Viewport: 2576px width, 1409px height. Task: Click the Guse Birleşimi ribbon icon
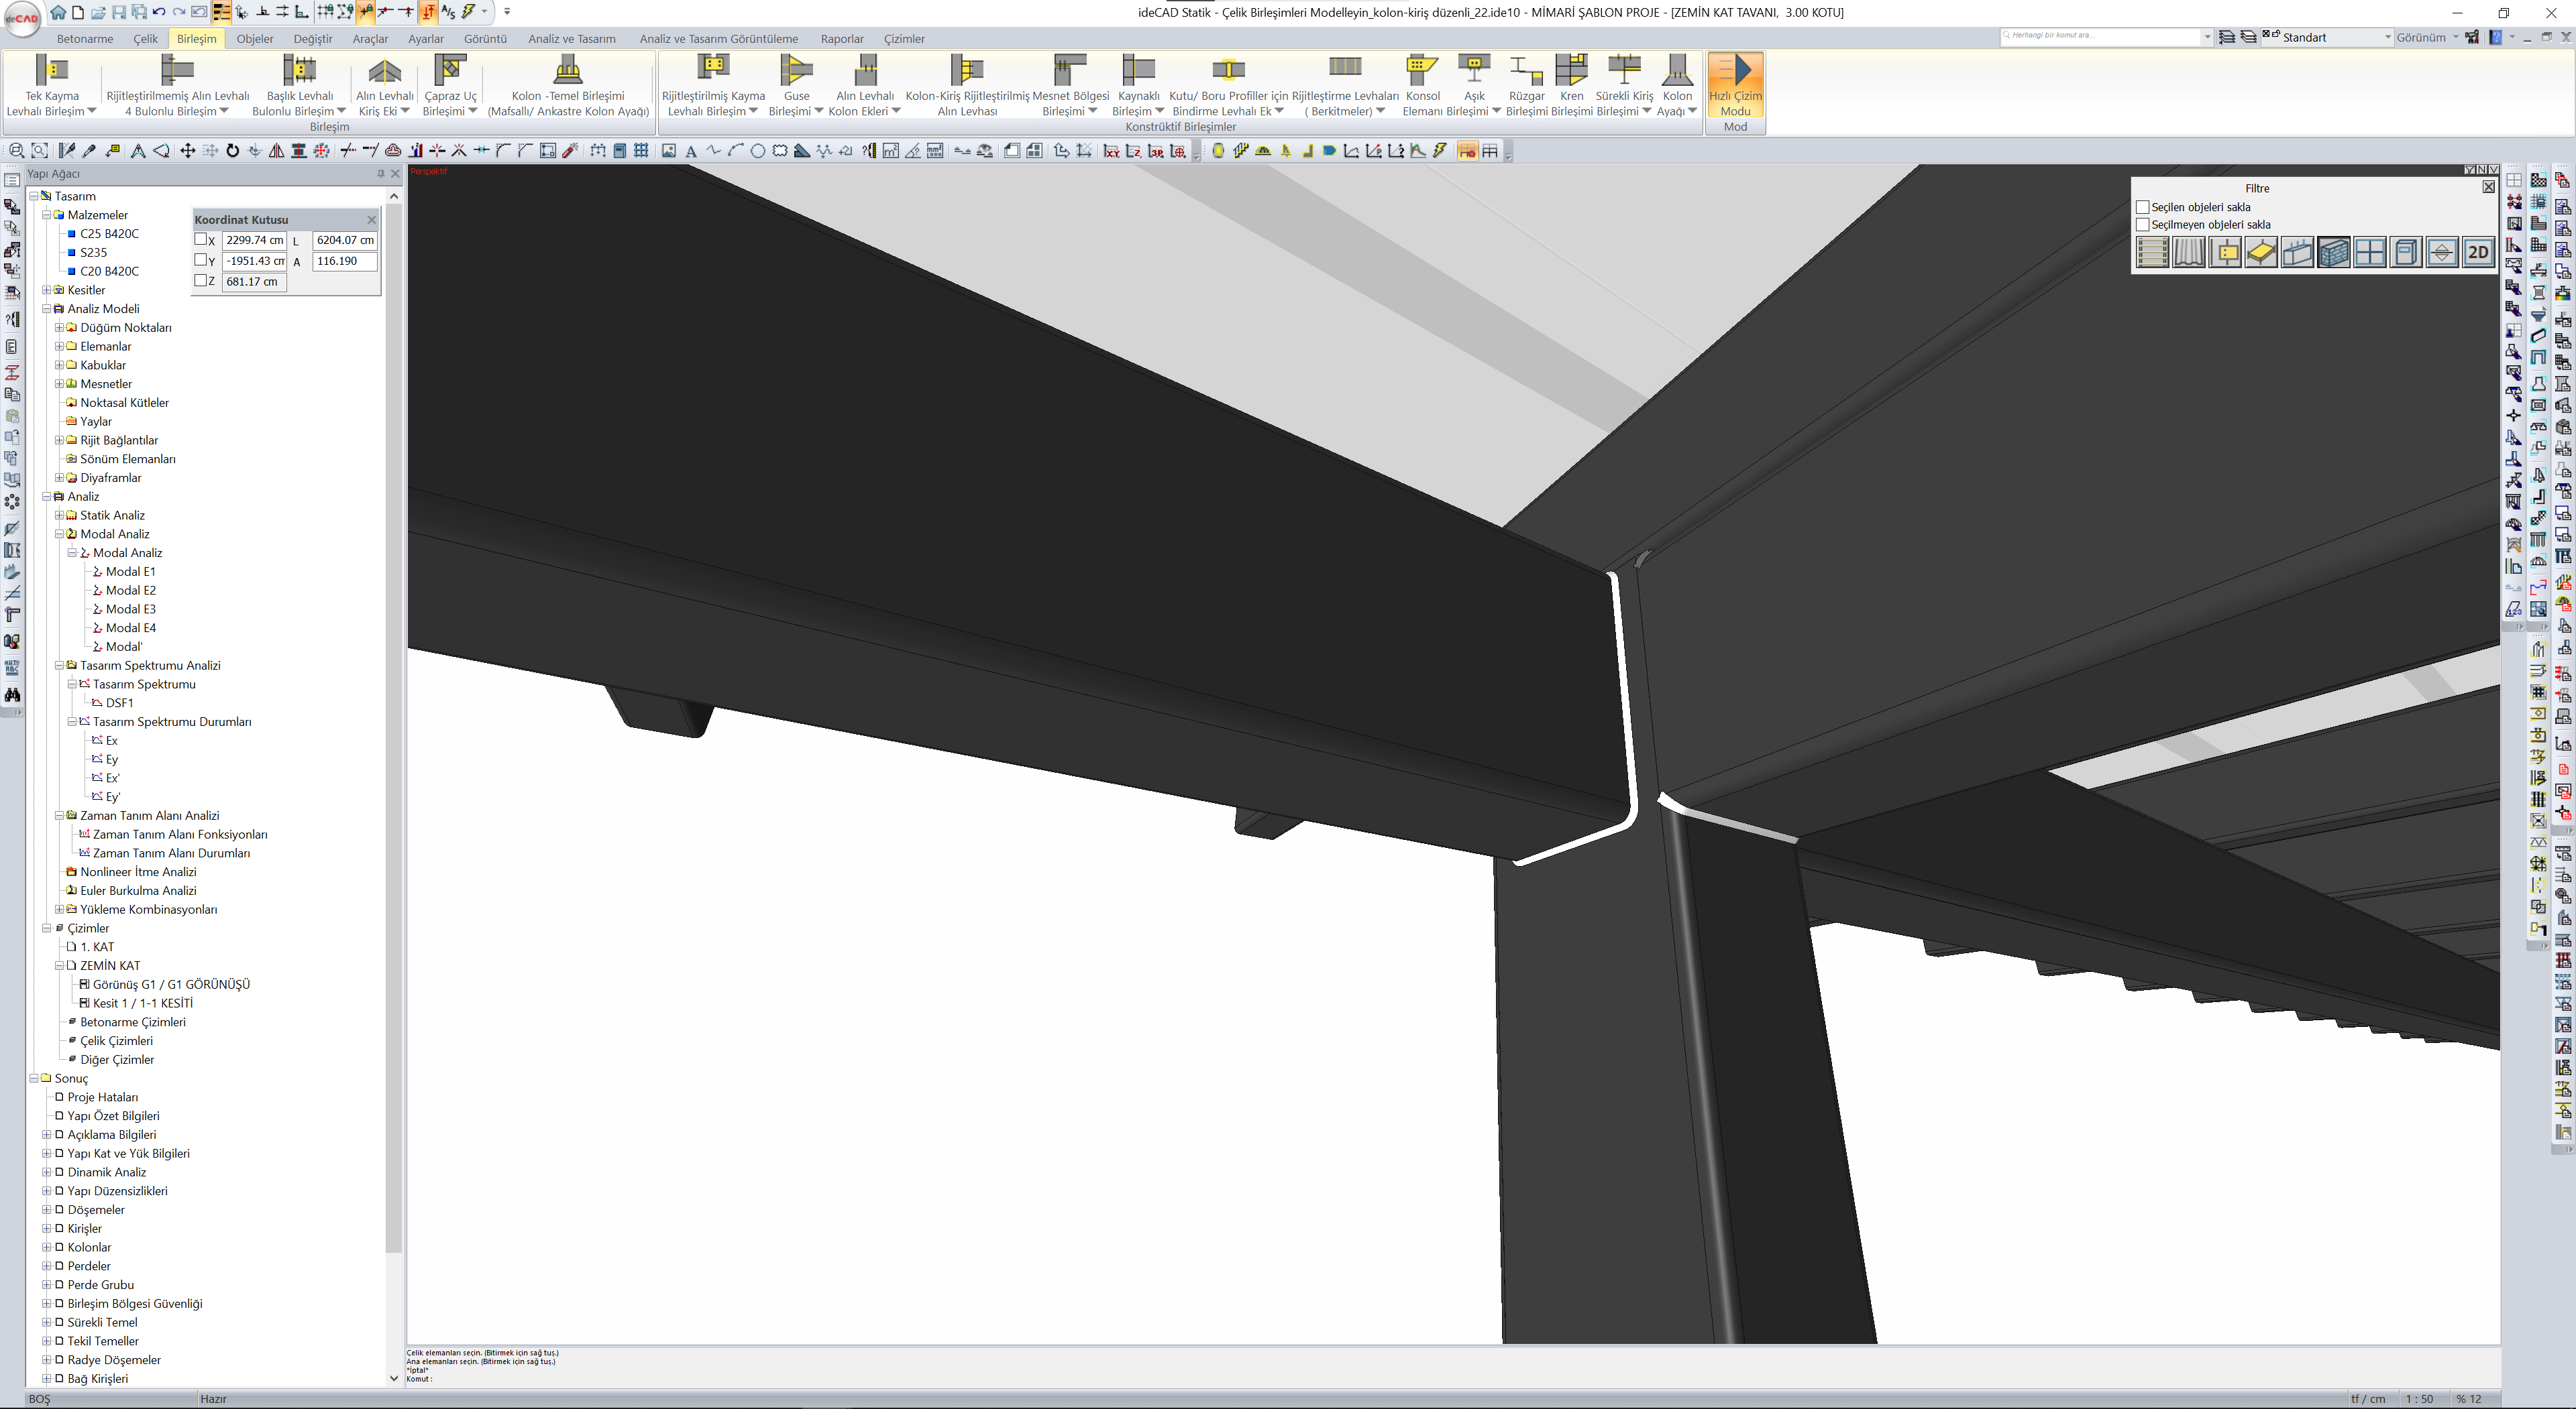click(796, 71)
